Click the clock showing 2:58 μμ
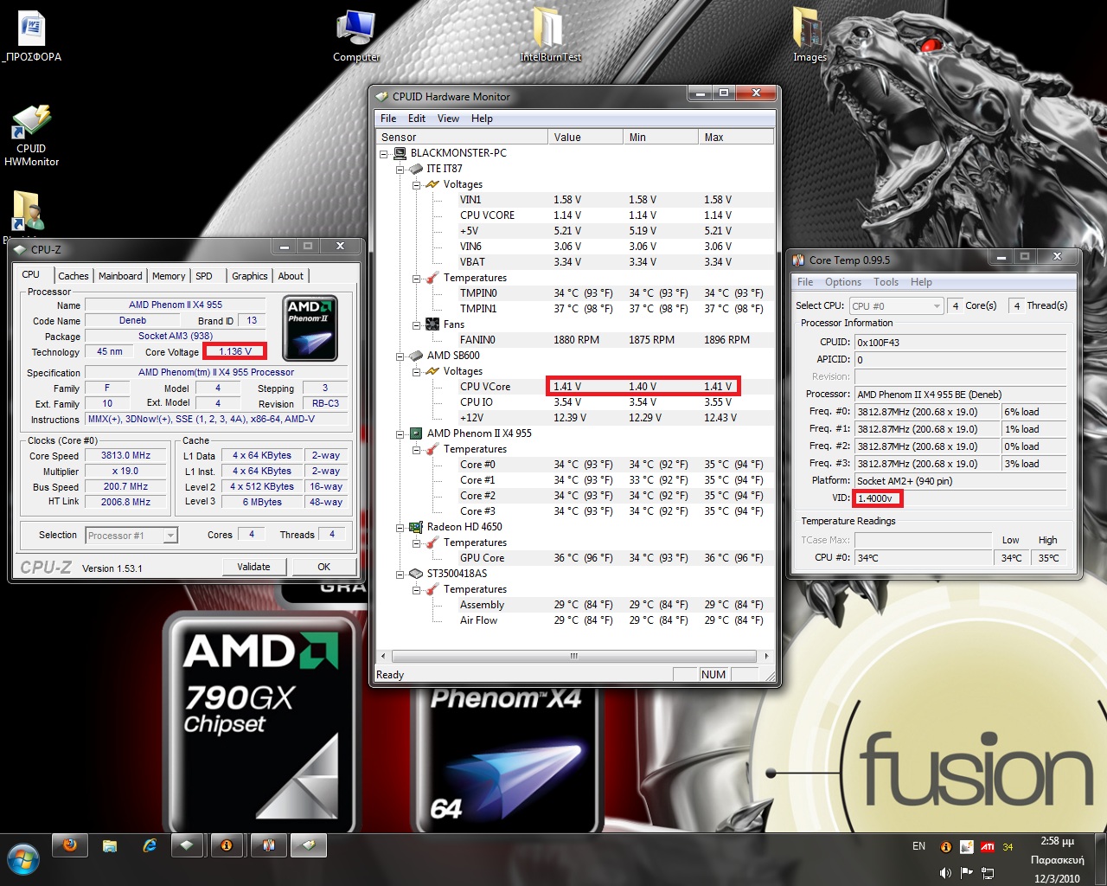Image resolution: width=1107 pixels, height=886 pixels. (1057, 841)
